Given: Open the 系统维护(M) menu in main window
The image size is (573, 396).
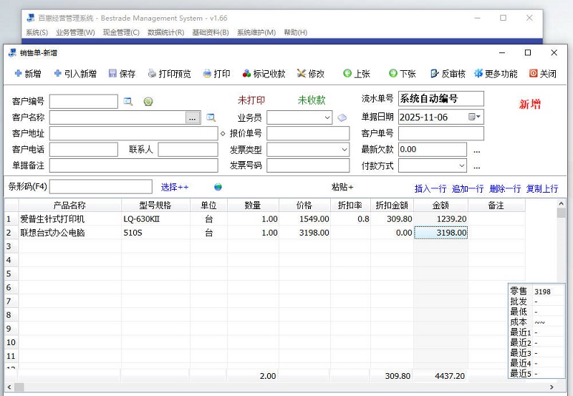Looking at the screenshot, I should click(256, 32).
